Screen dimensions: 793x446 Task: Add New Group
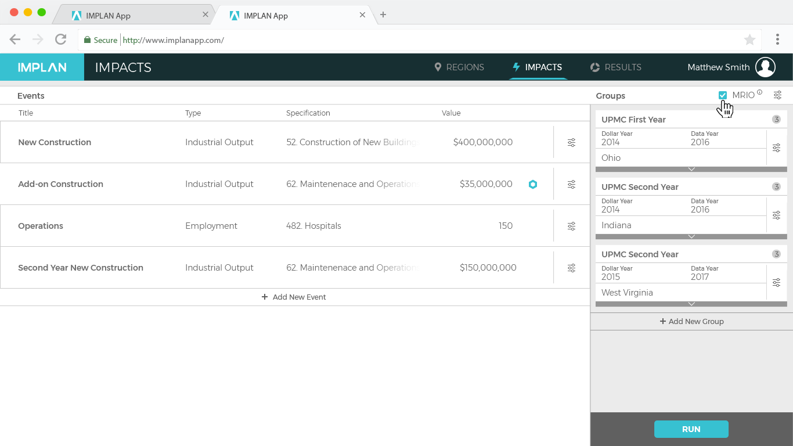coord(691,321)
